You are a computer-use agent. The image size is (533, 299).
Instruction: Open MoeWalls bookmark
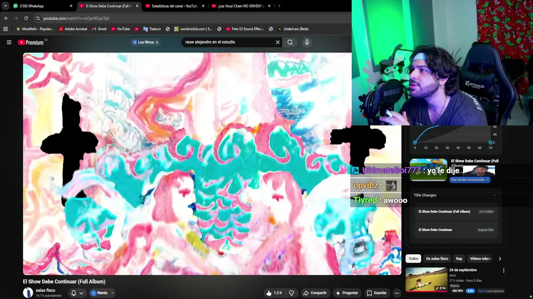click(x=35, y=29)
